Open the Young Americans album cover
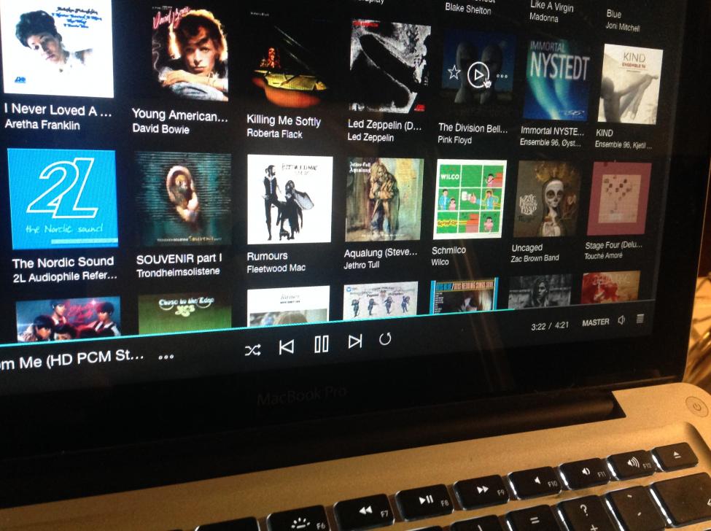The height and width of the screenshot is (531, 711). (190, 52)
